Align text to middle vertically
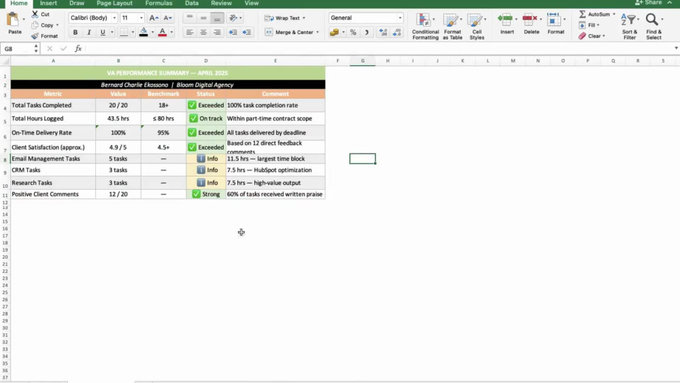 (203, 18)
